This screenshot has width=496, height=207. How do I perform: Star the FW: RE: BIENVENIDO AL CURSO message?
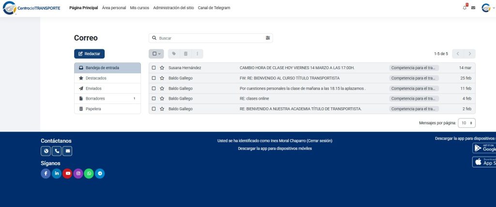point(162,78)
